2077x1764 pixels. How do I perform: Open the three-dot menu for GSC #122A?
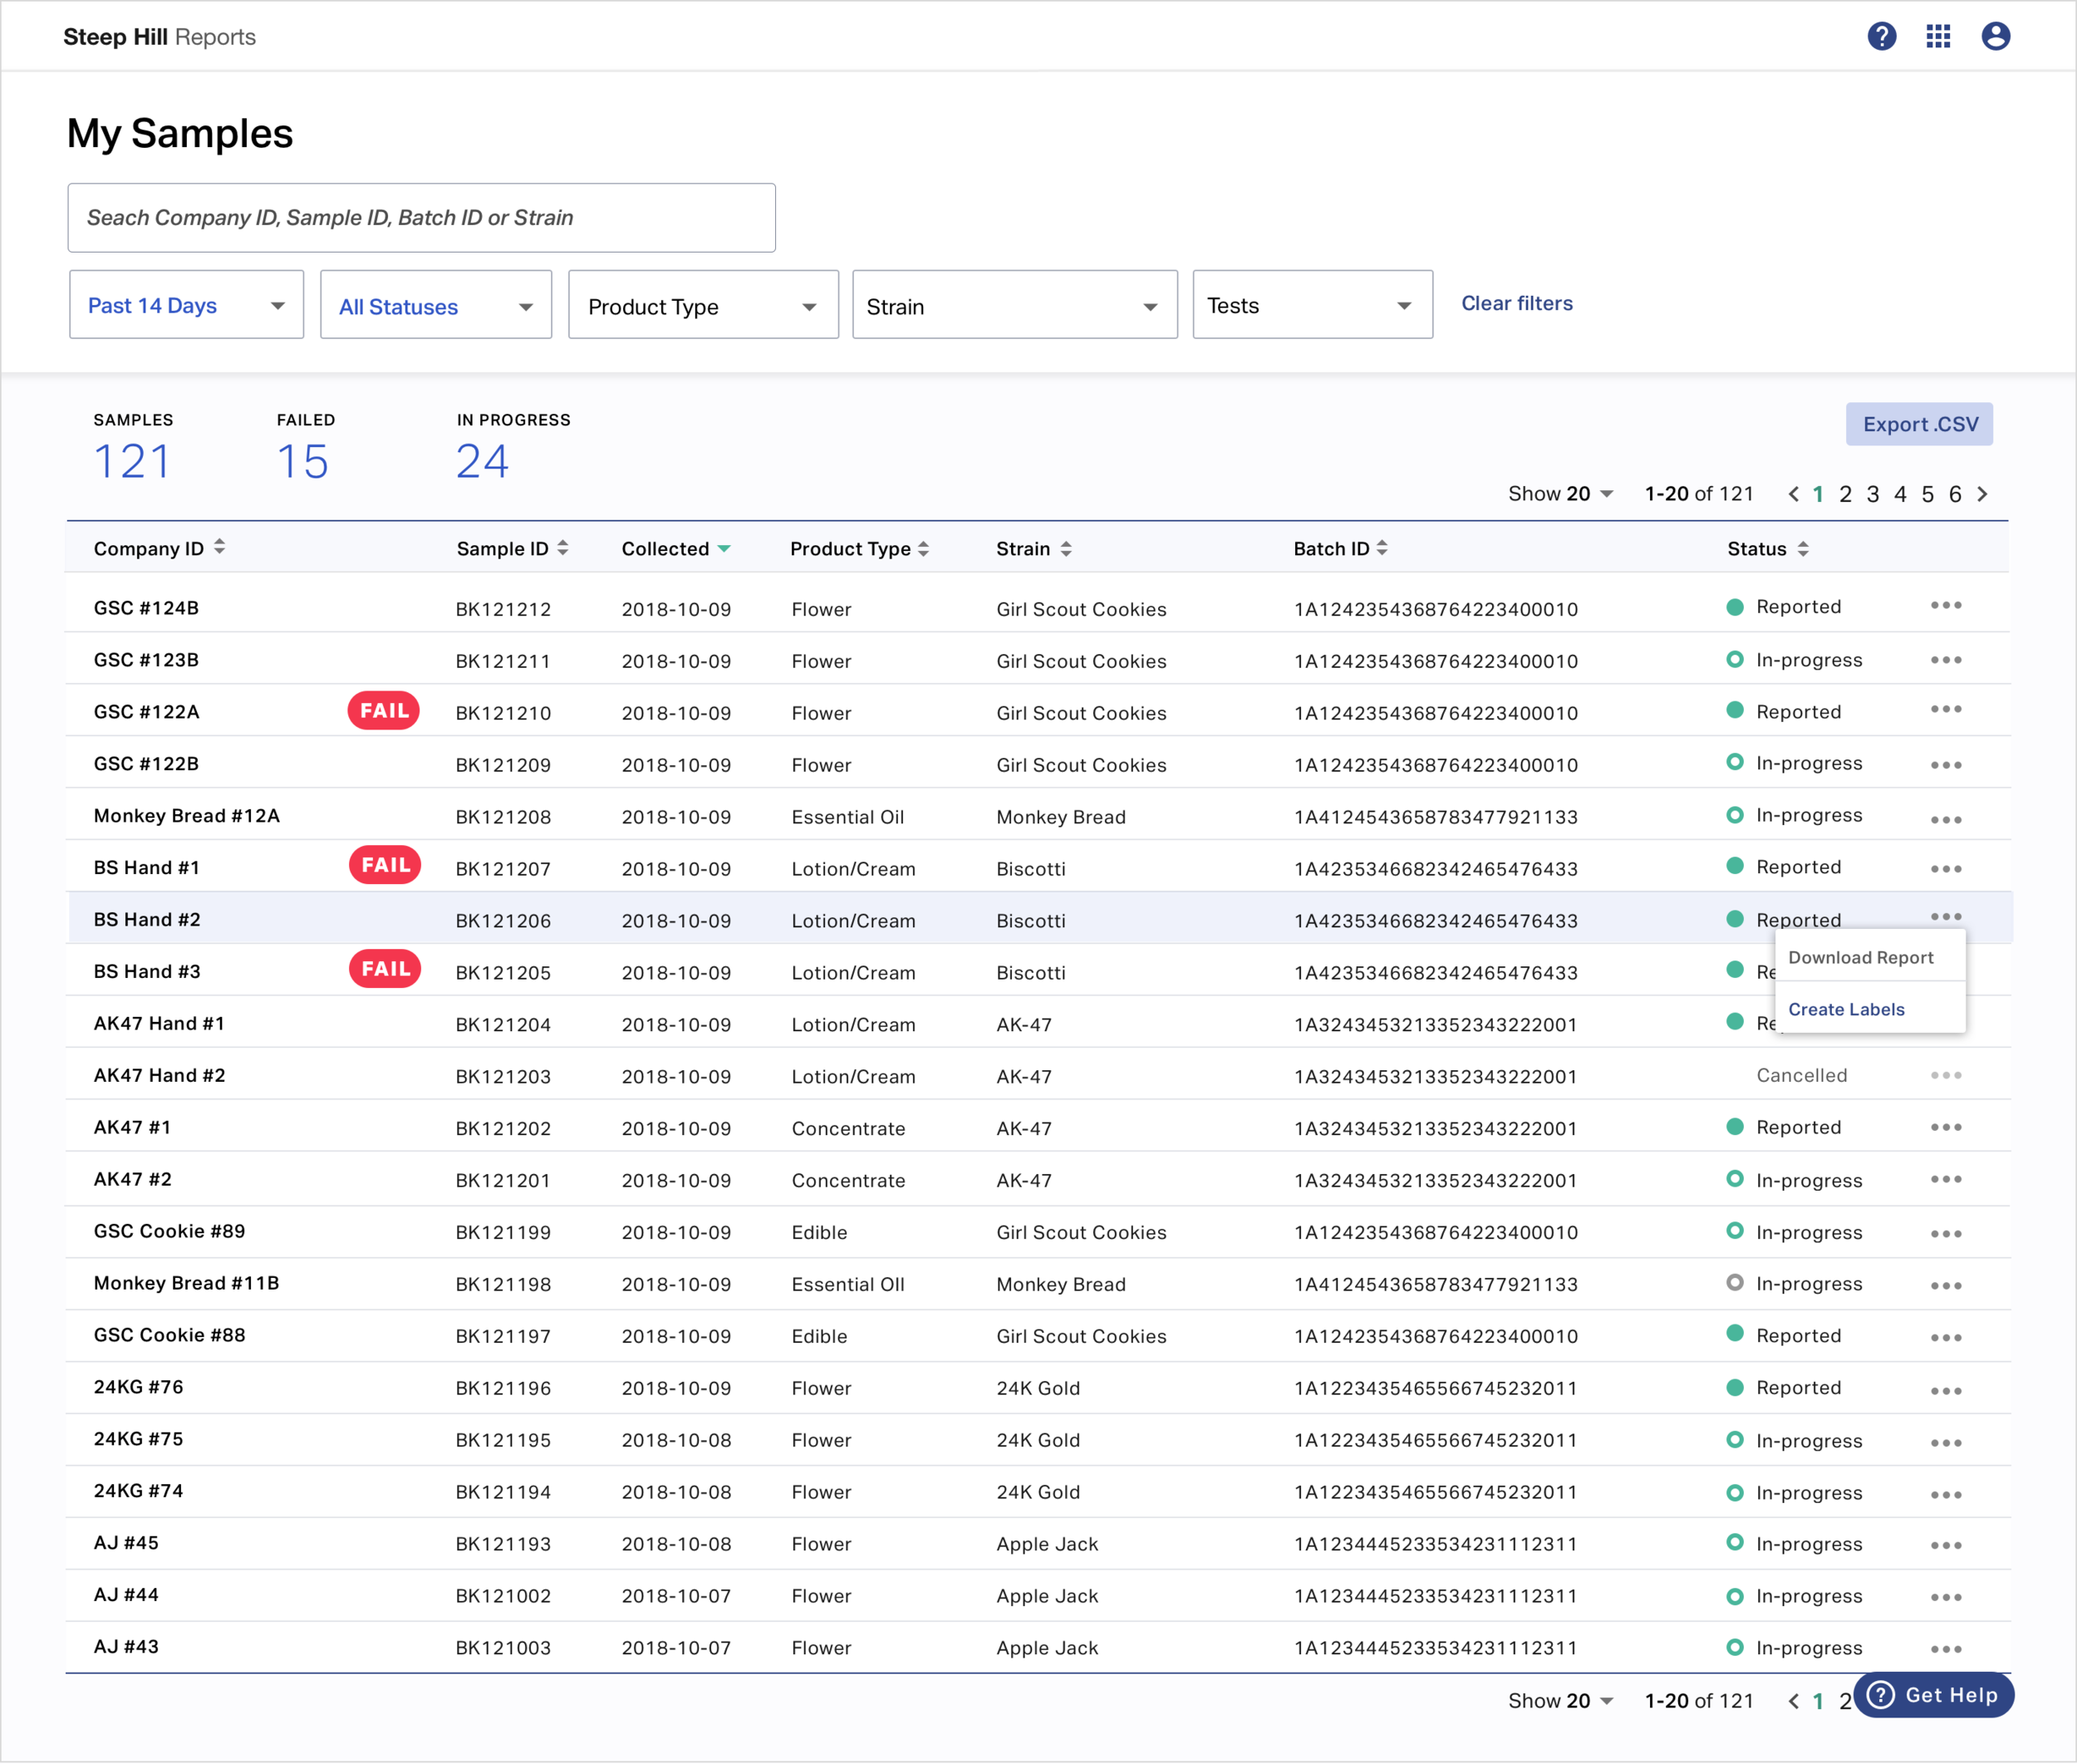[1945, 709]
